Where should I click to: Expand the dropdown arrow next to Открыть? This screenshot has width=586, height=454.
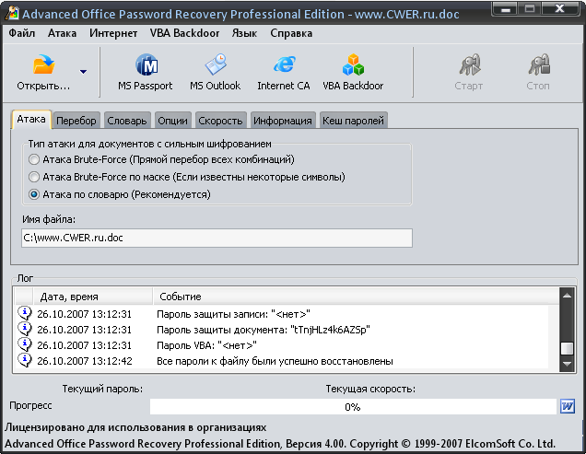click(83, 72)
